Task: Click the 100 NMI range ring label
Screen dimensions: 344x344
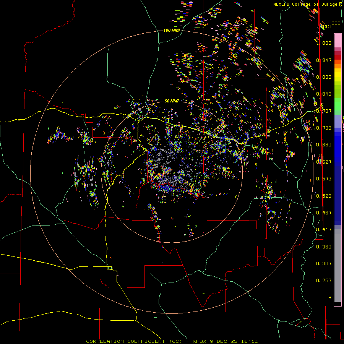Action: tap(172, 30)
